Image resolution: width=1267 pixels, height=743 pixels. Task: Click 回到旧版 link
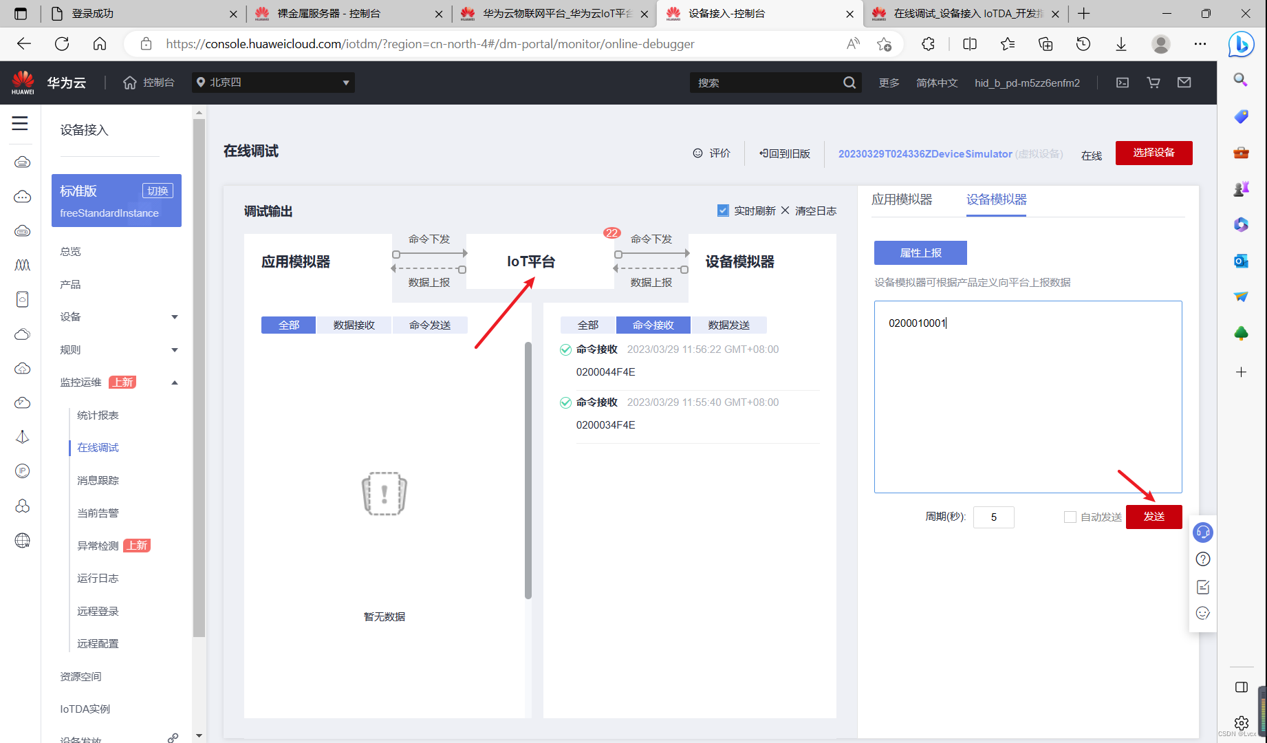785,153
